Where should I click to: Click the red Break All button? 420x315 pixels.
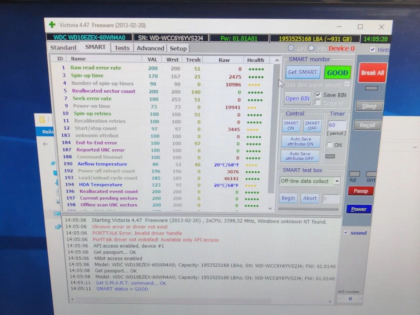tap(372, 73)
